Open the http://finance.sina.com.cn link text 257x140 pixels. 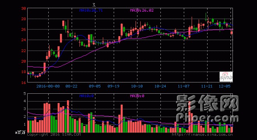click(202, 135)
